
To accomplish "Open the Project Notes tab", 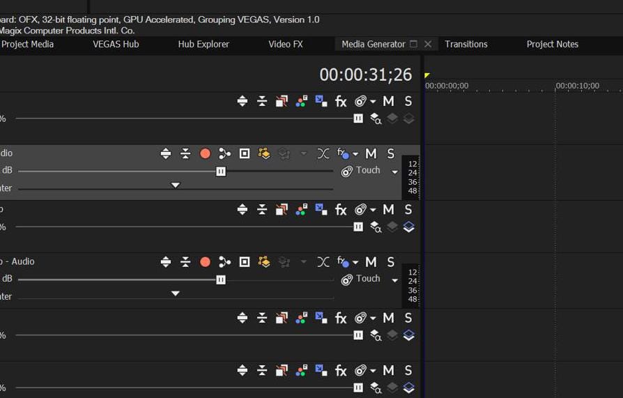I will coord(553,44).
